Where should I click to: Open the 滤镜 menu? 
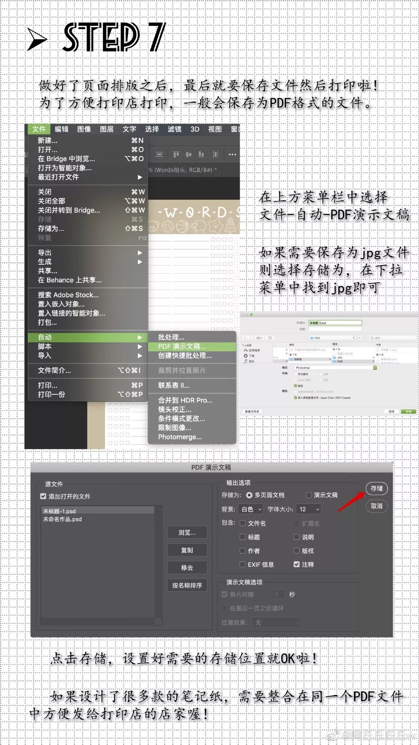174,129
